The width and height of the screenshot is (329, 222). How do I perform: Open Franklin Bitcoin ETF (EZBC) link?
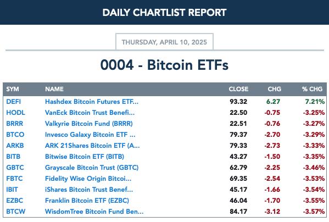tap(87, 201)
